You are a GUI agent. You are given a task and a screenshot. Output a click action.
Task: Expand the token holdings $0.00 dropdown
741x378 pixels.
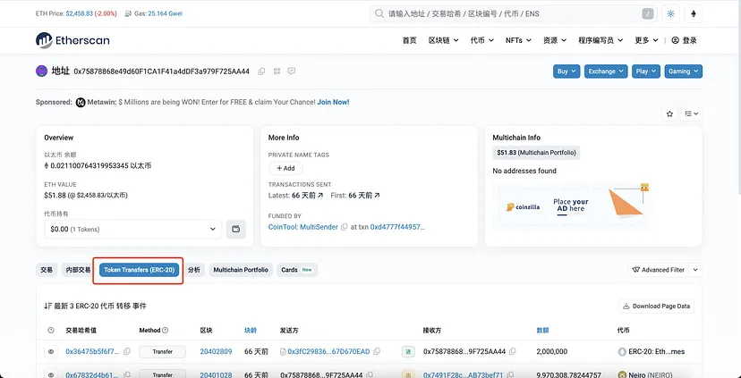point(132,230)
